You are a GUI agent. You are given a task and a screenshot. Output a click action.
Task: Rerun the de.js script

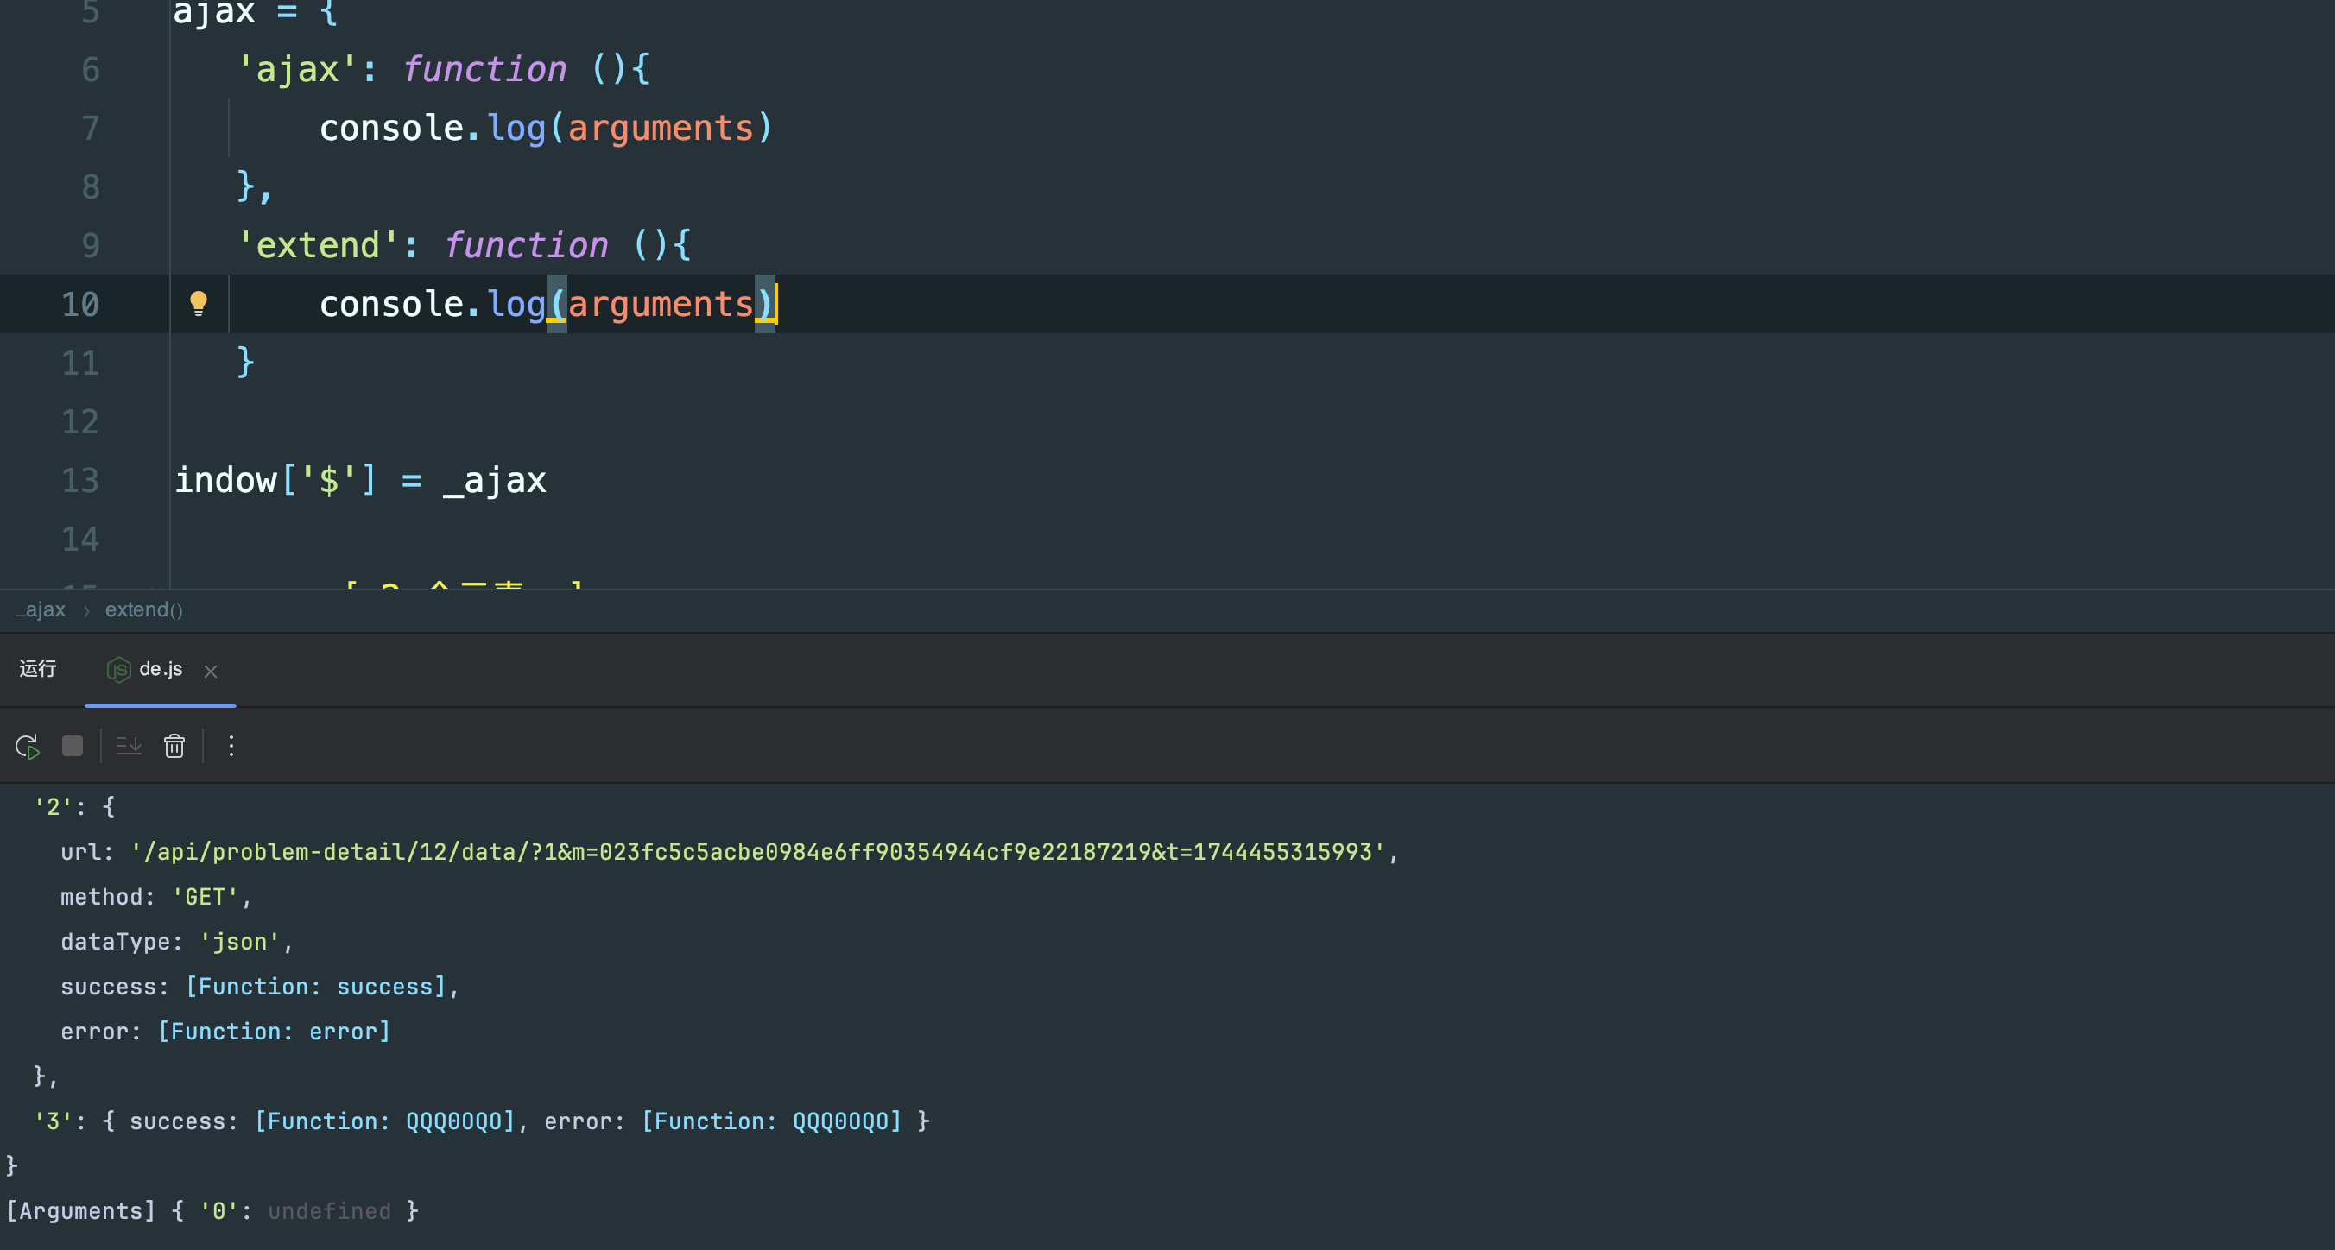click(27, 746)
